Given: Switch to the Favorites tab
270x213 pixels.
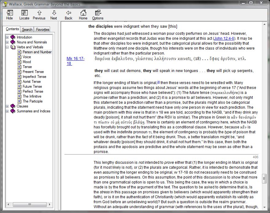Looking at the screenshot, I should [x=42, y=30].
